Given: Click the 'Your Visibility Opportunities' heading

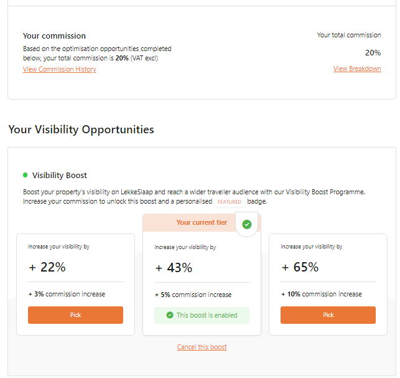Looking at the screenshot, I should pyautogui.click(x=81, y=130).
